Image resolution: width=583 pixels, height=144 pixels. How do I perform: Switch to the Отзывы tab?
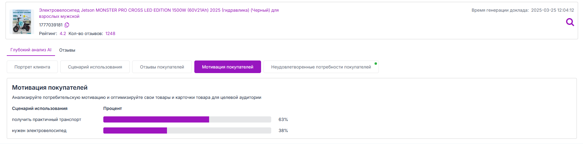[67, 50]
